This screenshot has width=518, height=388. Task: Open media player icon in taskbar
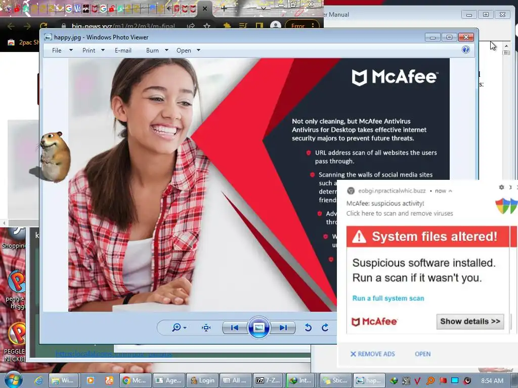(x=90, y=380)
